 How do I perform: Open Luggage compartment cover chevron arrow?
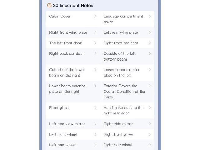150,16
